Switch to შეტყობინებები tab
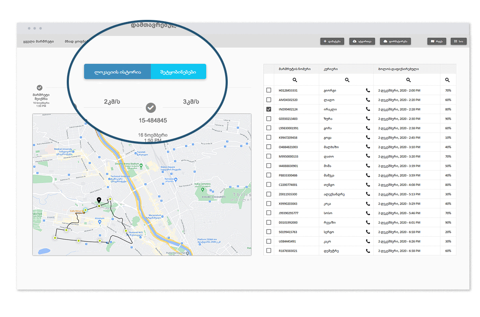Viewport: 480px width, 317px height. (178, 72)
